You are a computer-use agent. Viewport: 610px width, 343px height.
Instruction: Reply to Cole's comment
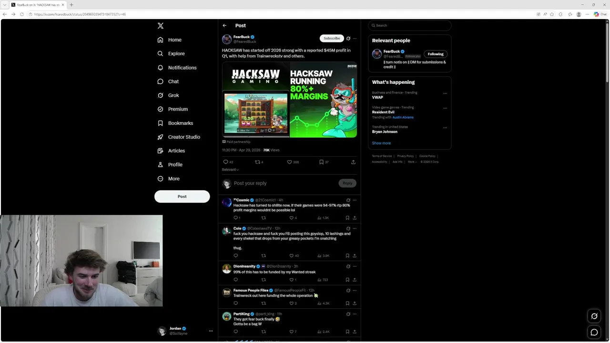point(235,256)
